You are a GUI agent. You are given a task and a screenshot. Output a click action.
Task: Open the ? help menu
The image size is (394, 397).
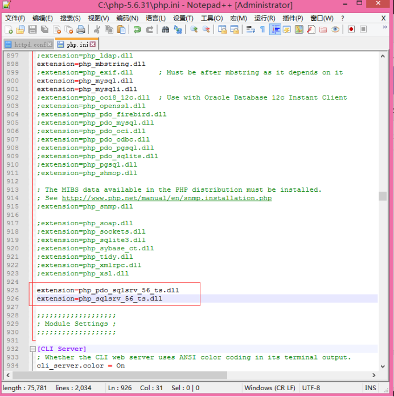click(x=343, y=18)
